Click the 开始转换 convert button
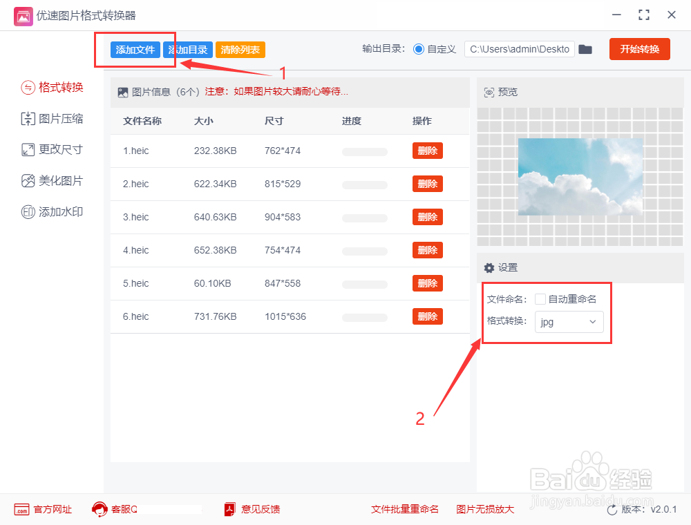Screen dimensions: 691x525 (639, 49)
